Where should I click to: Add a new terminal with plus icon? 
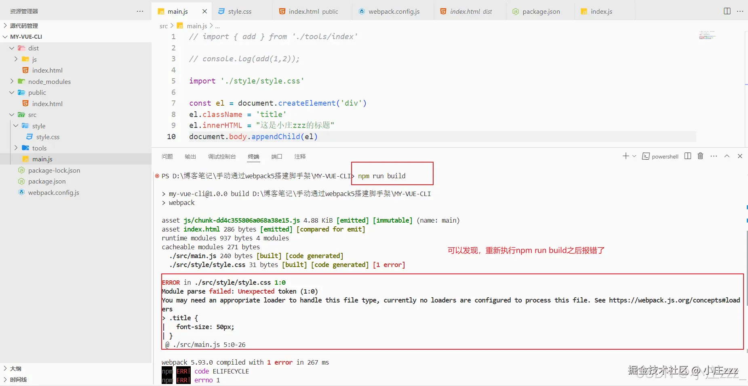[626, 156]
